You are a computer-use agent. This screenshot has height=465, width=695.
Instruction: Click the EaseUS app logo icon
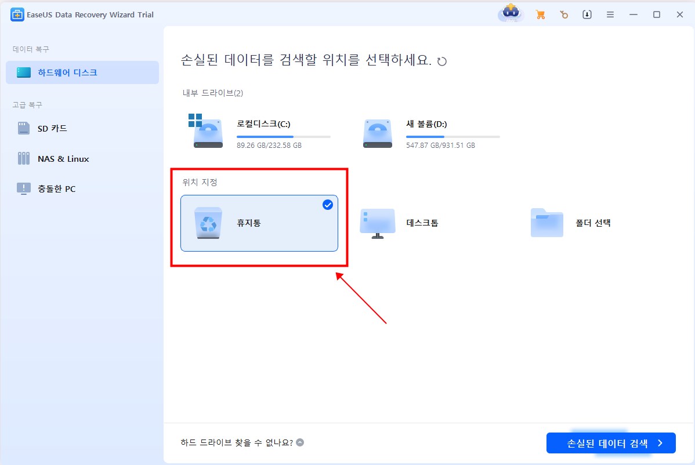(x=17, y=14)
